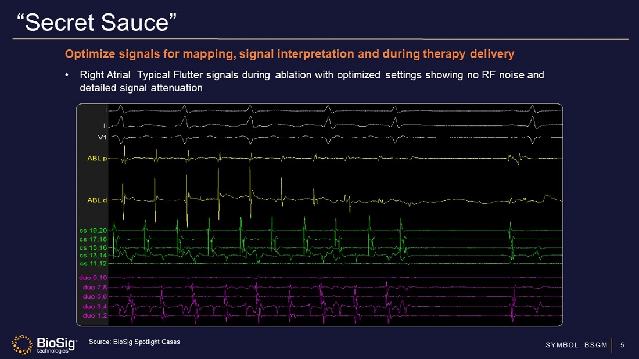Click the duo 1,2 channel label
Viewport: 639px width, 359px height.
click(x=95, y=315)
